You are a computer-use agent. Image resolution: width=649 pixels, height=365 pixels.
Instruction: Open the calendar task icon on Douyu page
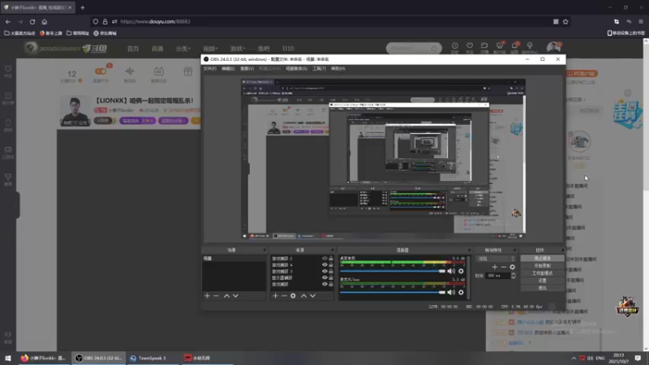158,71
